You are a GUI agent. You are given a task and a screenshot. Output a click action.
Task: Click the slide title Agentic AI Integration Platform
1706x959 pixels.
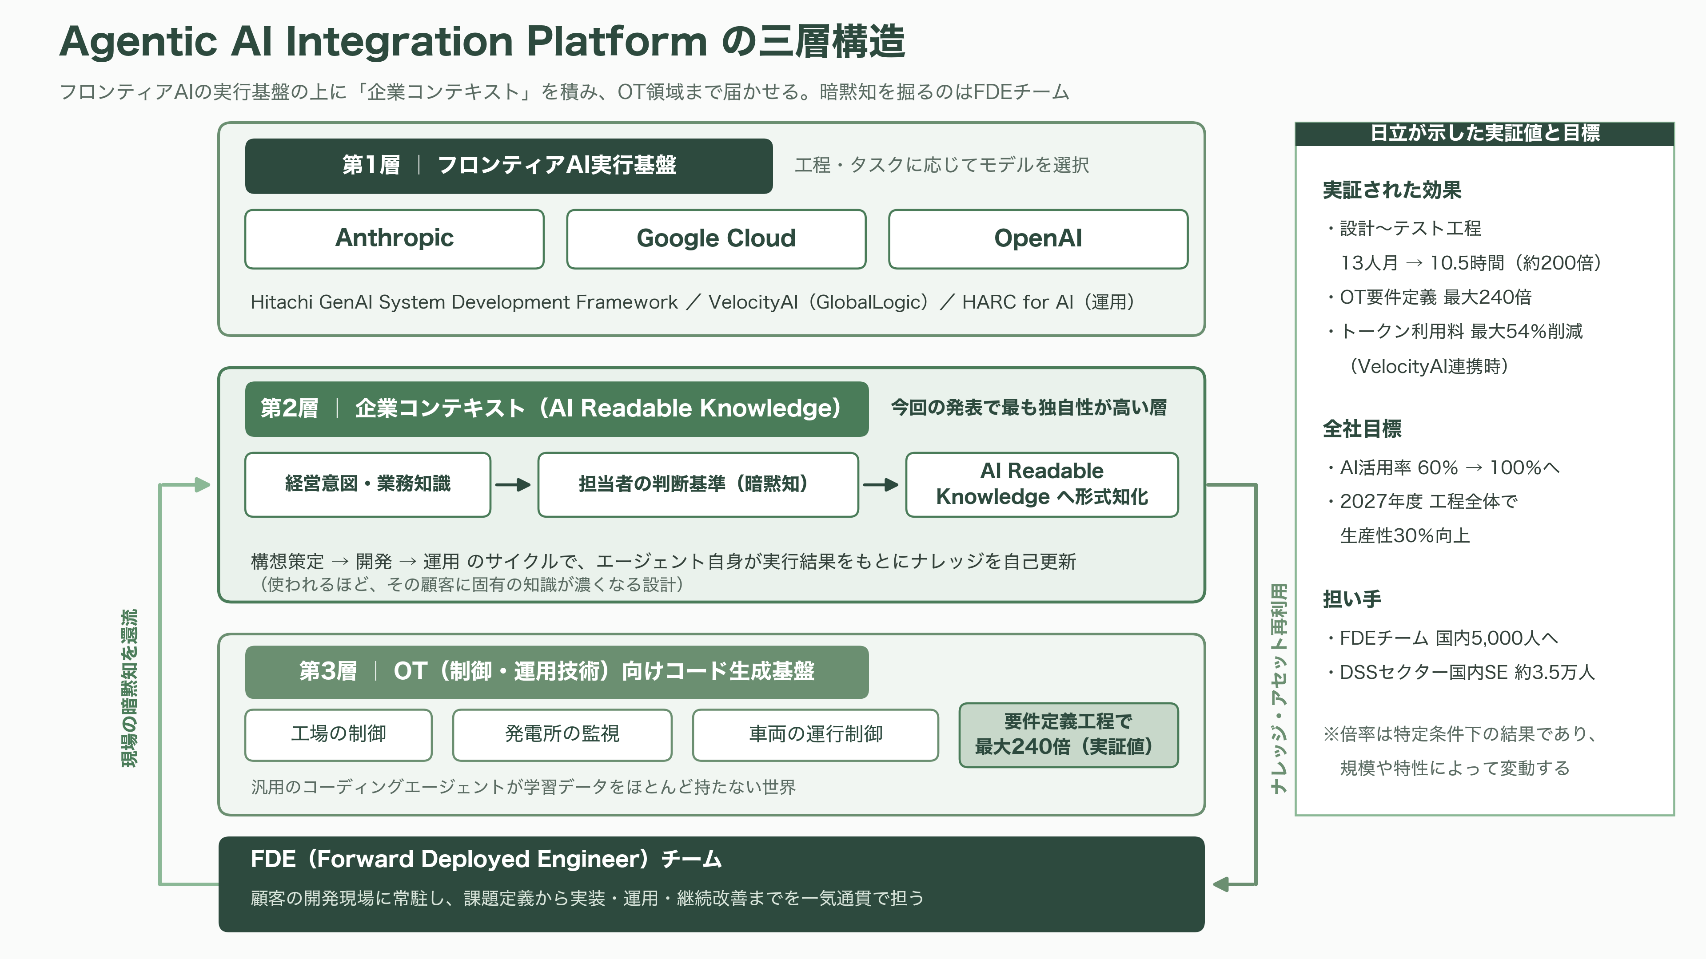482,42
